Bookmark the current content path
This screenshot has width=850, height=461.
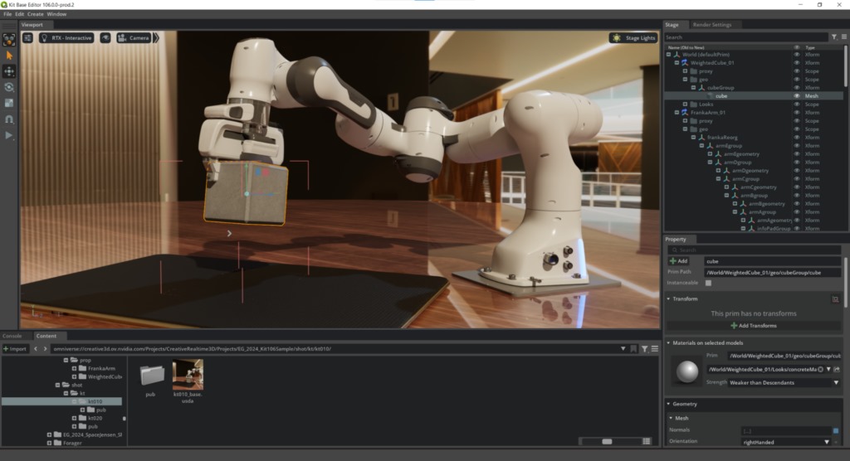click(633, 349)
